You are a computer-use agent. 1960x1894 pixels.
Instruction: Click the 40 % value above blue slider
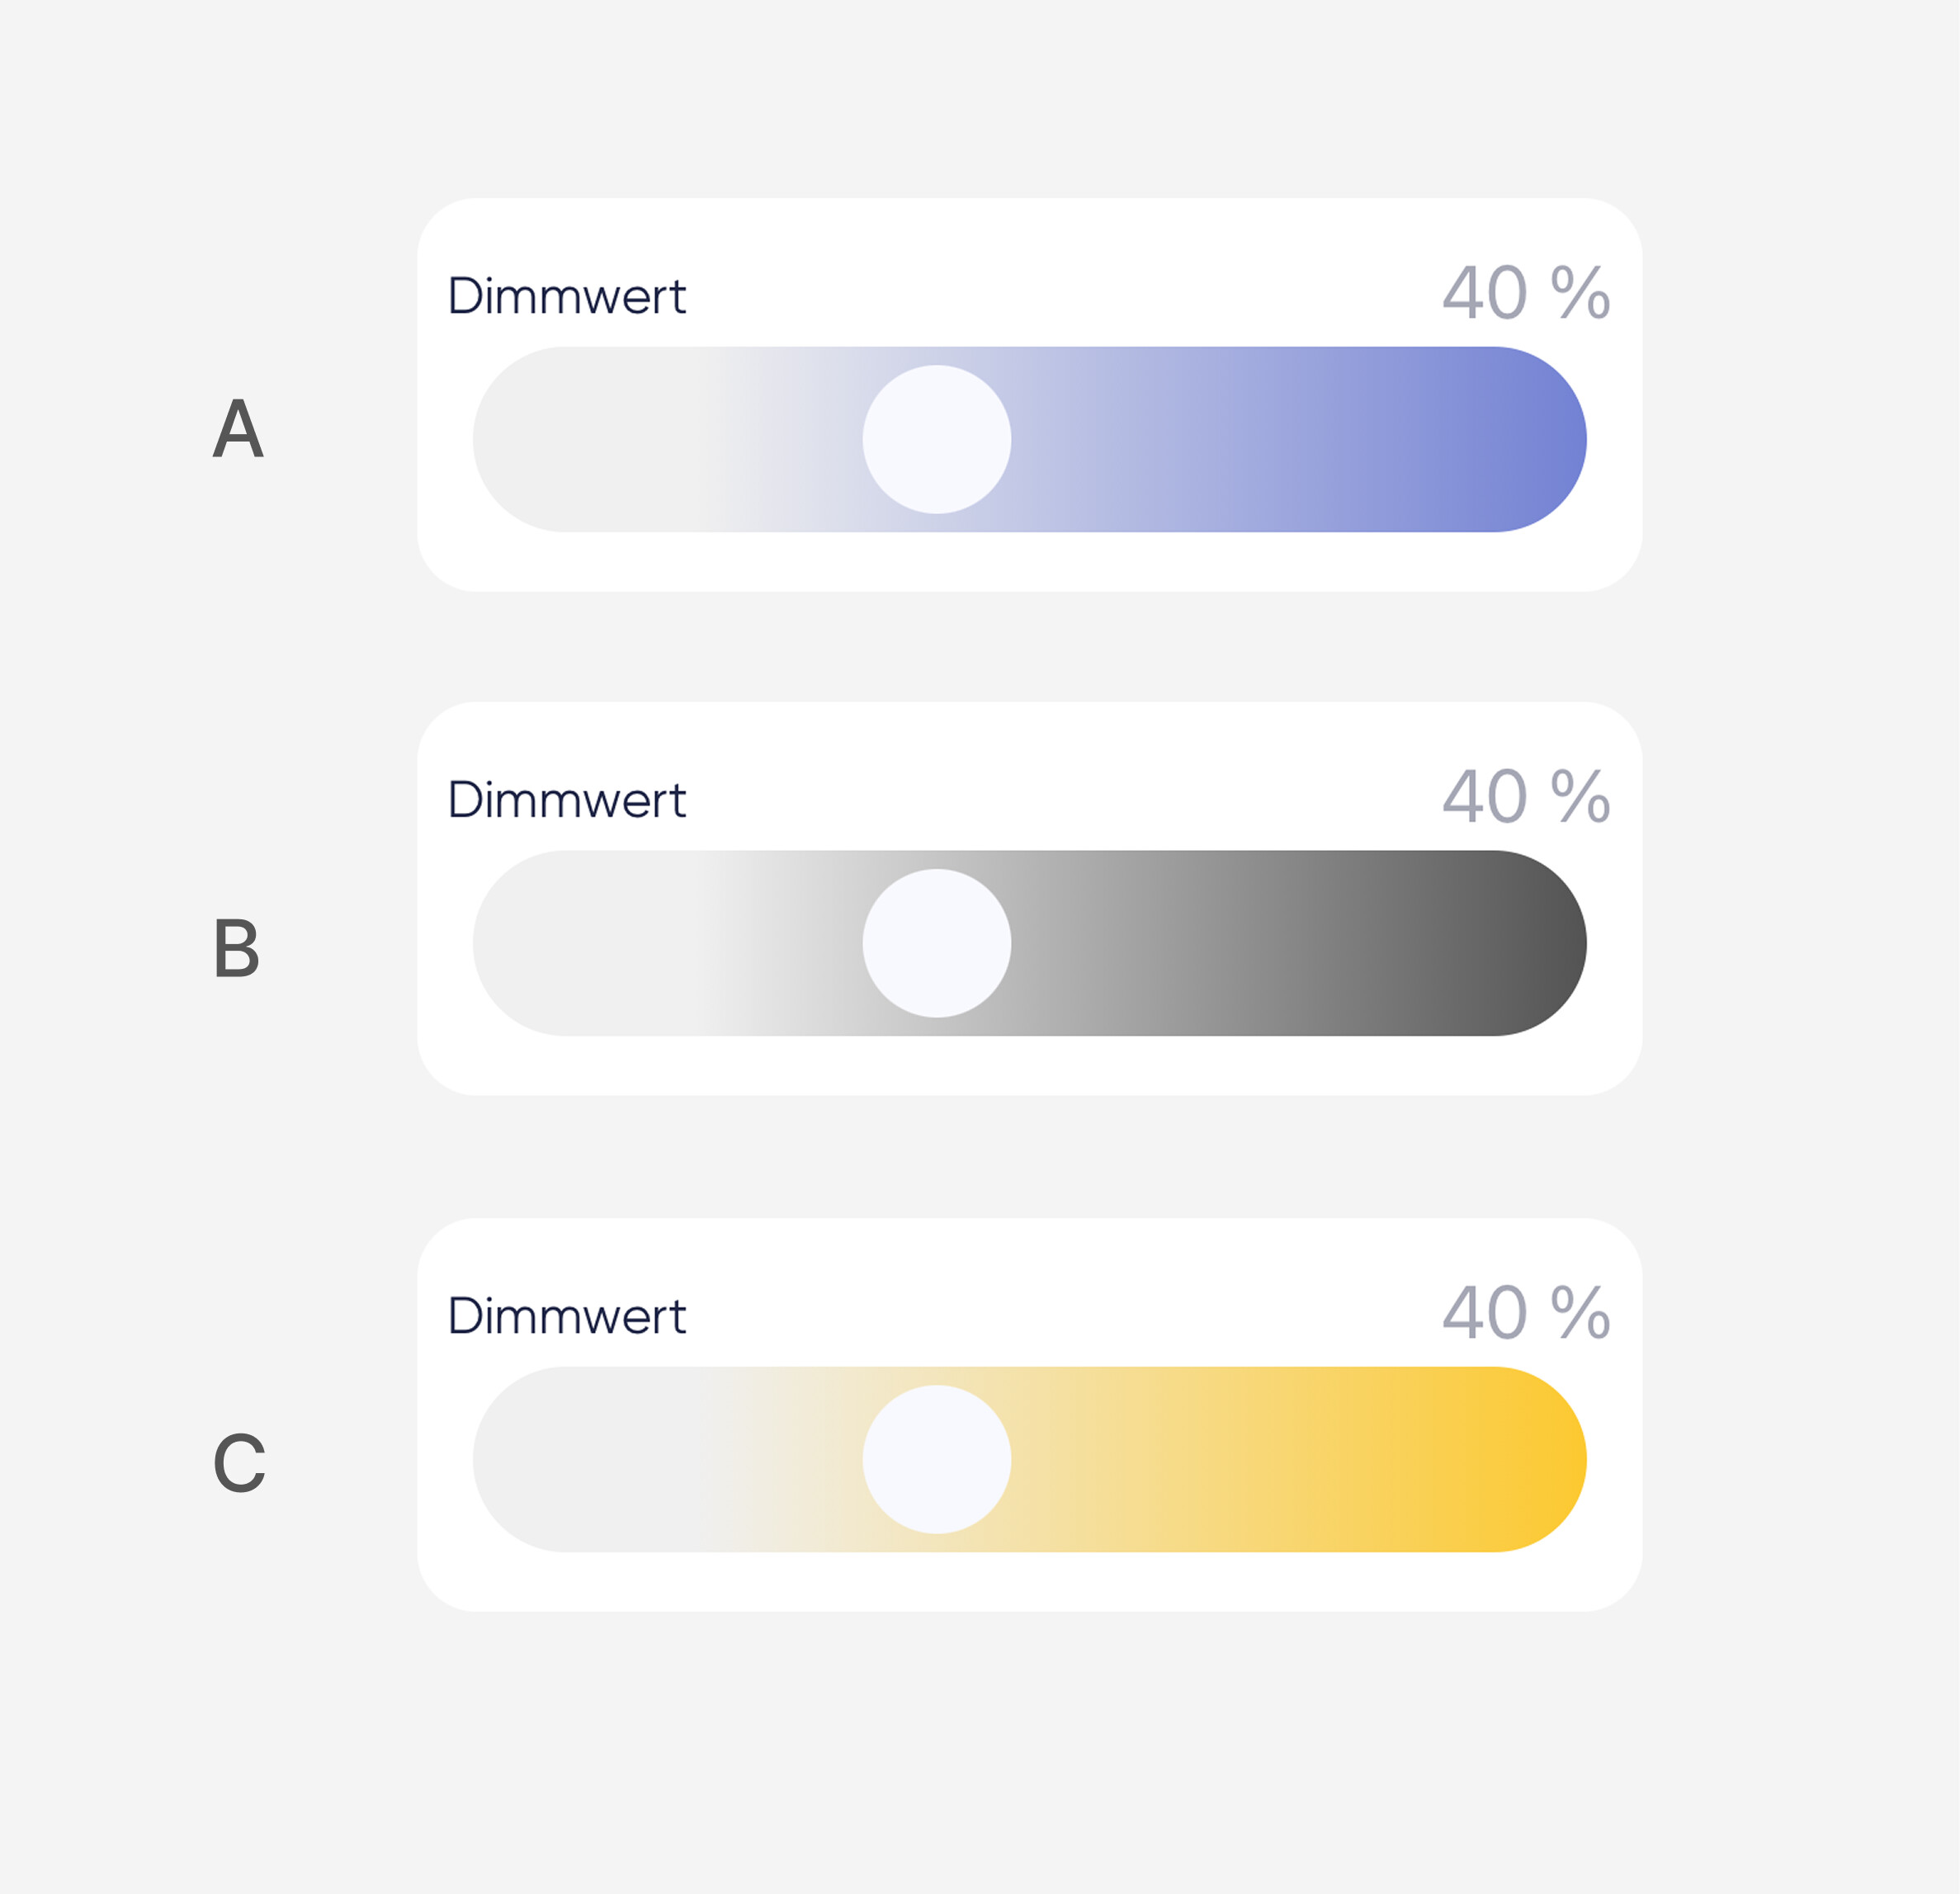coord(1525,293)
